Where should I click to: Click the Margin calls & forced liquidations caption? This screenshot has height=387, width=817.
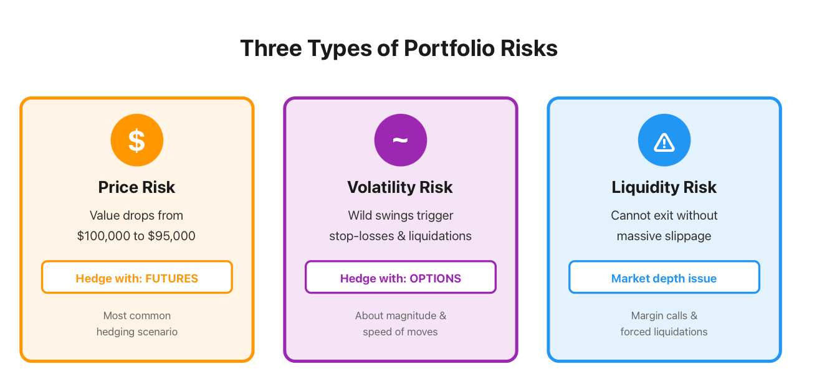click(x=664, y=324)
